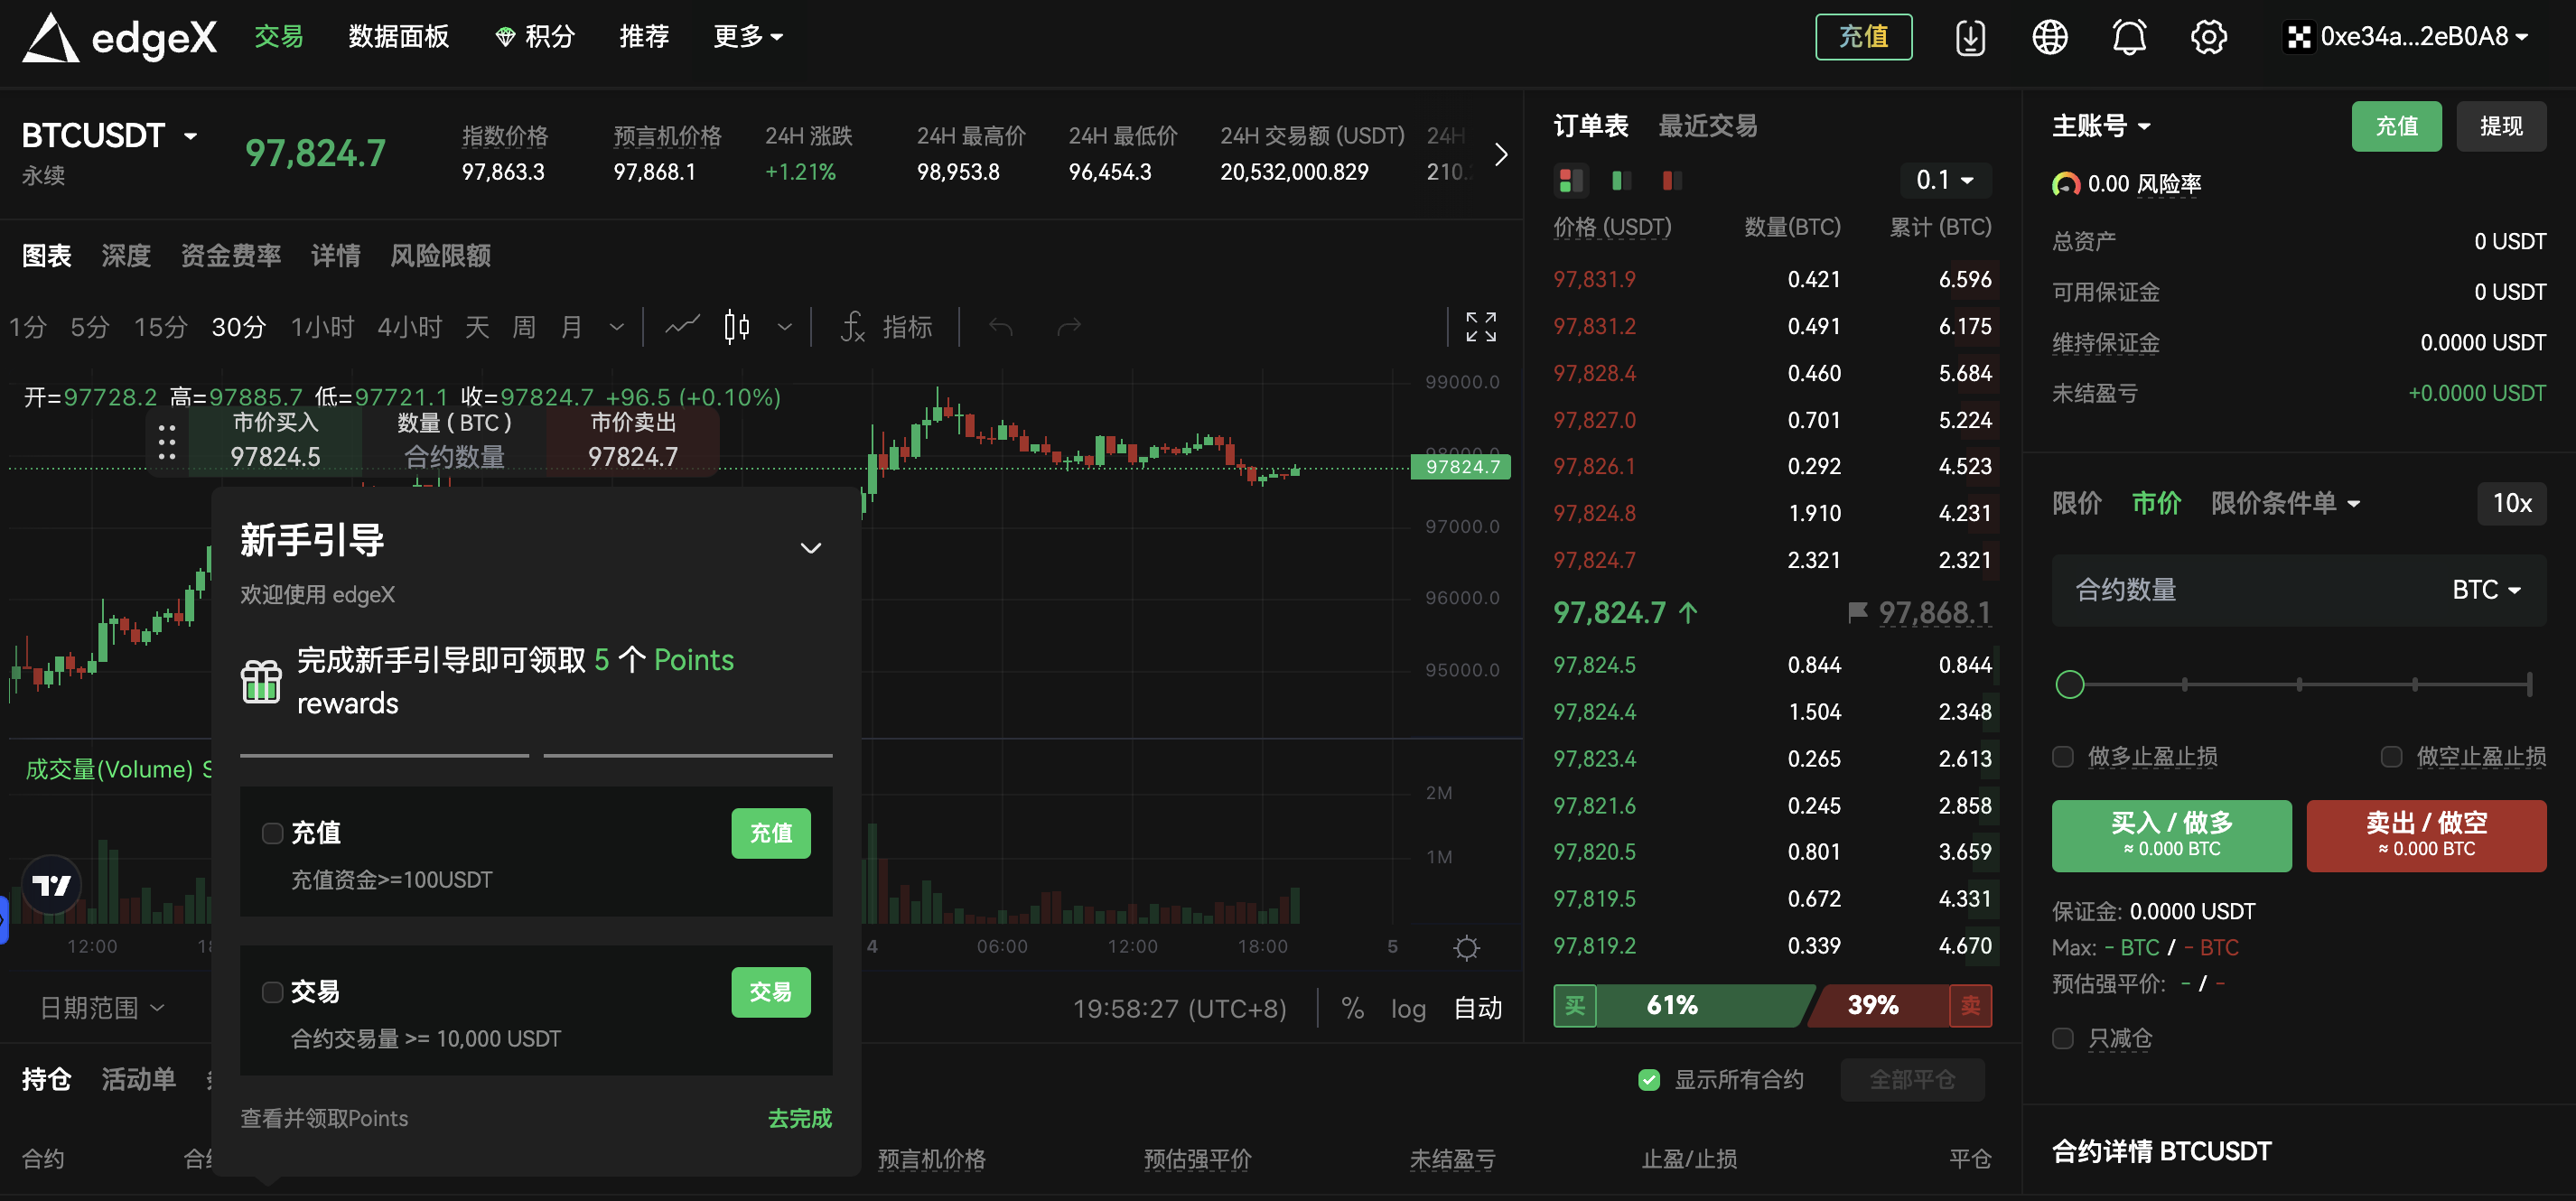Tick the 充值 task checkbox
Screen dimensions: 2576x1201
point(272,833)
